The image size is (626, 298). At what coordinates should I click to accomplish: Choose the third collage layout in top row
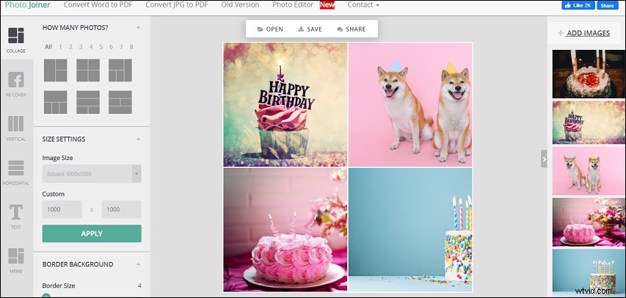[x=120, y=70]
